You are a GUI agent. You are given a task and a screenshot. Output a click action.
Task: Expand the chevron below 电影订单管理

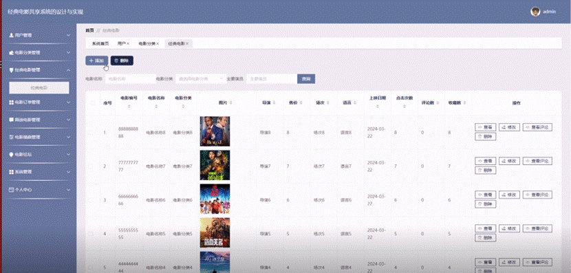tap(69, 120)
